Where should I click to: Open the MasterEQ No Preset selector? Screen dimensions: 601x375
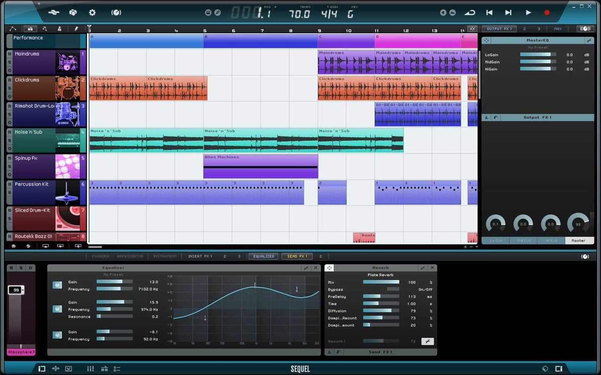tap(537, 47)
